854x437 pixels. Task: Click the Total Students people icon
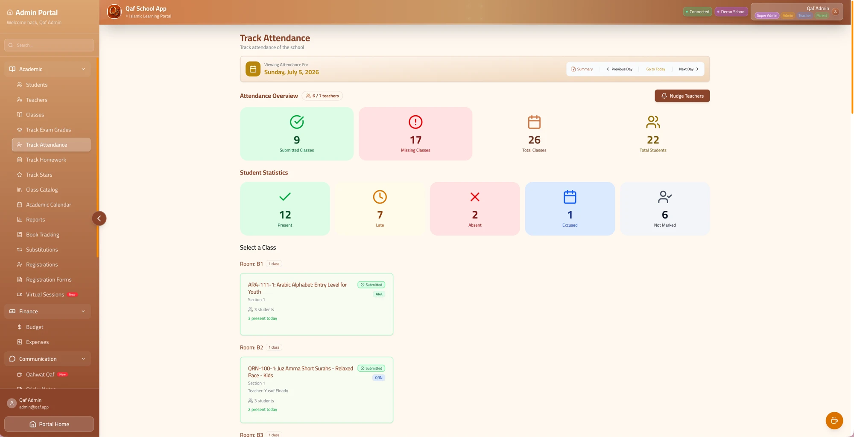click(x=653, y=122)
